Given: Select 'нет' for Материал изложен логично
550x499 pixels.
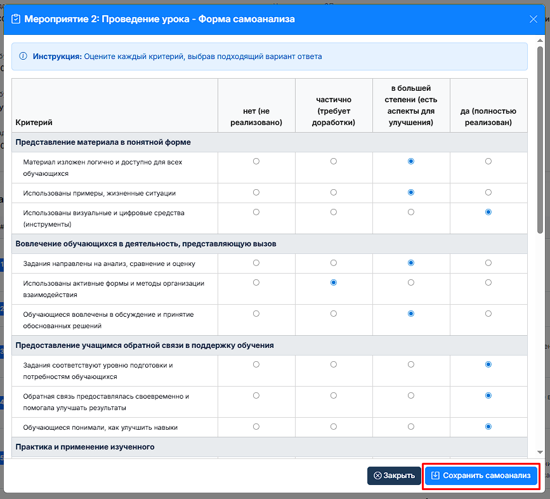Looking at the screenshot, I should coord(256,161).
